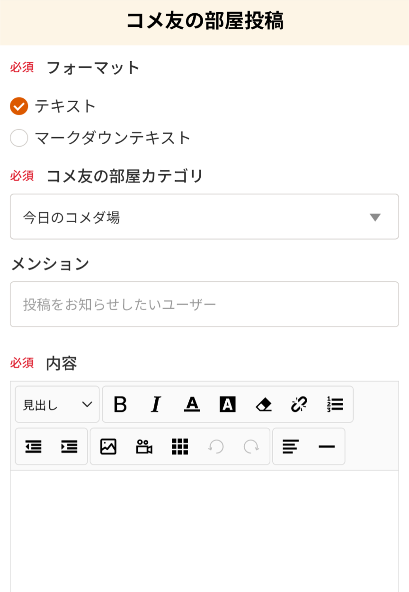This screenshot has width=409, height=592.
Task: Select the マークダウンテキスト radio option
Action: 19,138
